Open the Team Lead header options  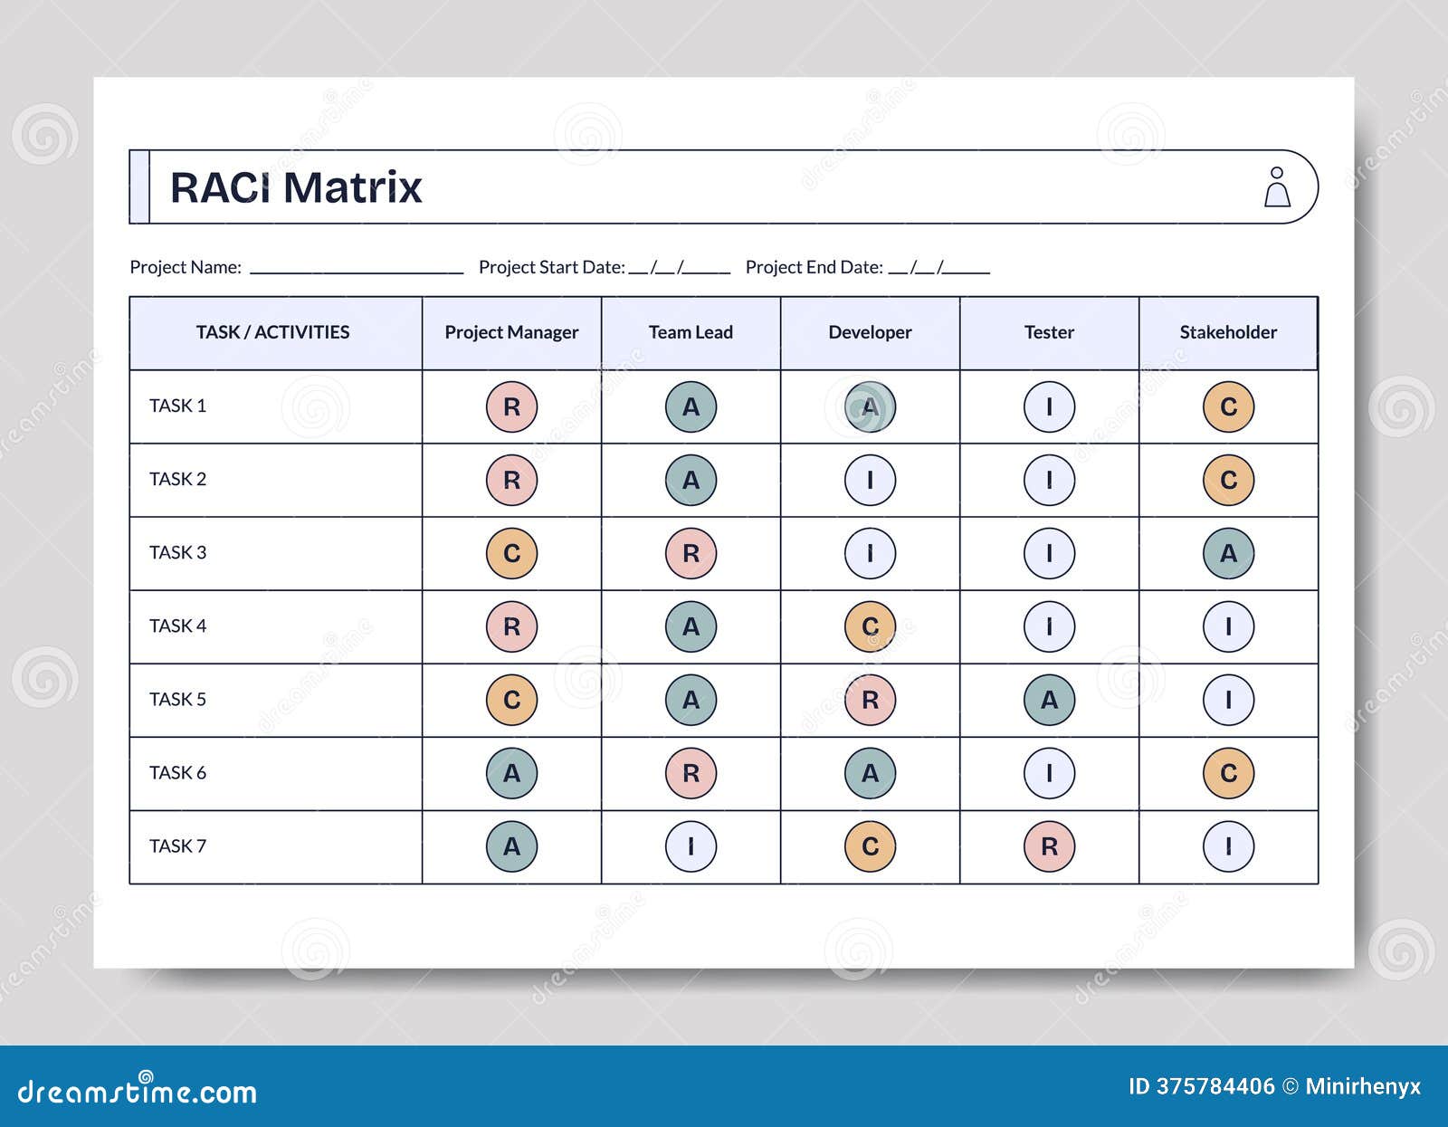pos(691,332)
